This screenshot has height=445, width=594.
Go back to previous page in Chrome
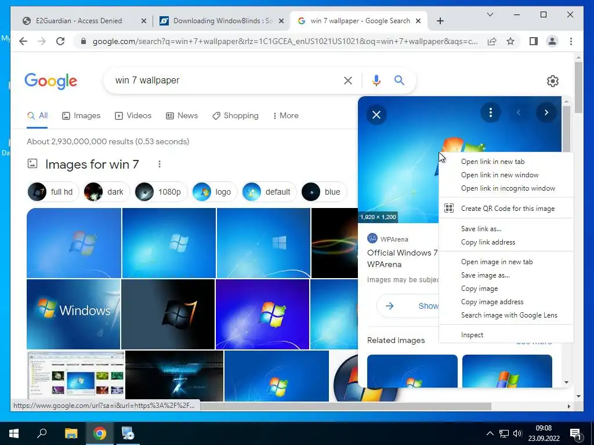click(x=23, y=41)
